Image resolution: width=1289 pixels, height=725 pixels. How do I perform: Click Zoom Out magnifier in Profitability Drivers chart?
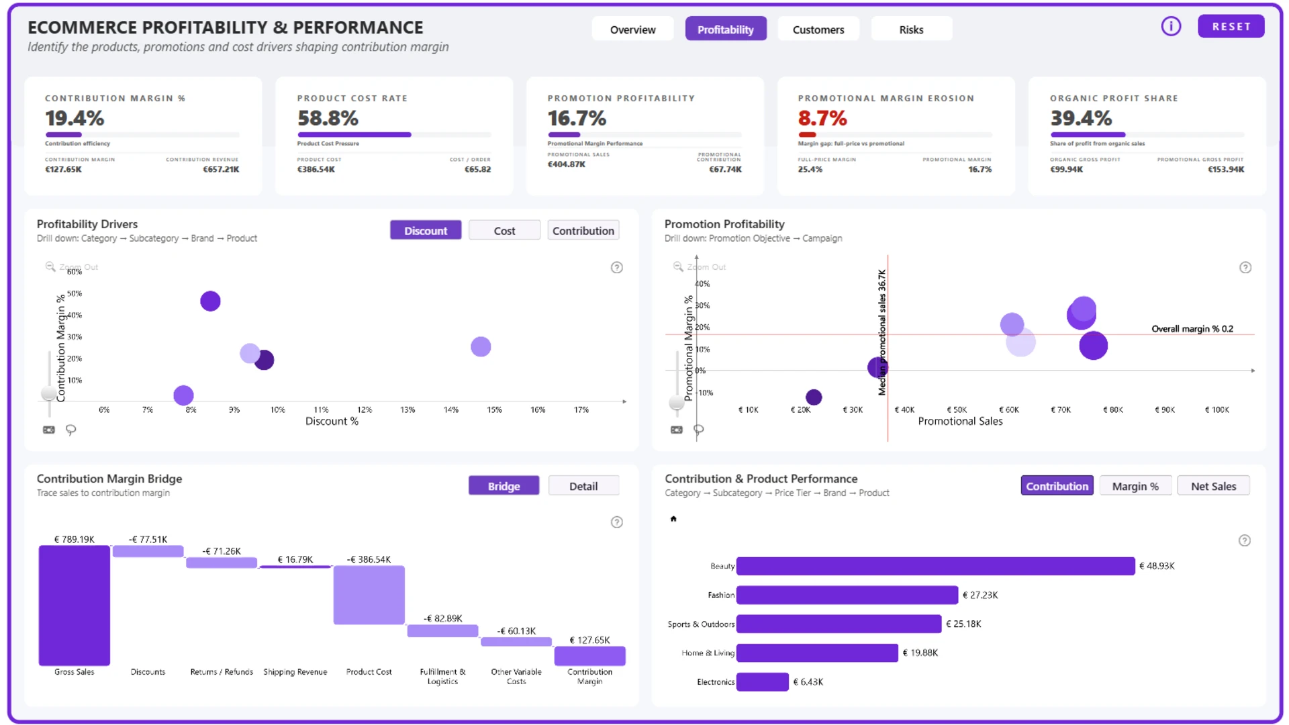[50, 267]
